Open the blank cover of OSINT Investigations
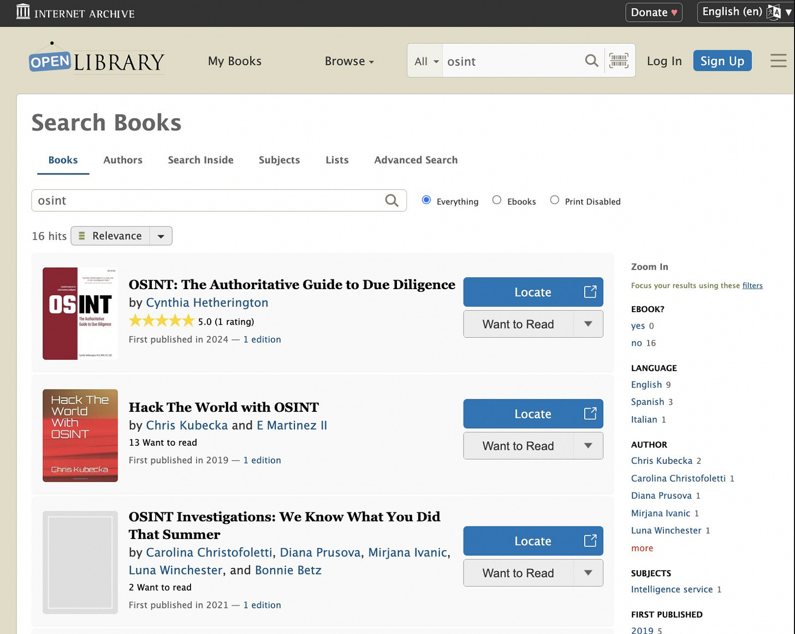 tap(80, 563)
